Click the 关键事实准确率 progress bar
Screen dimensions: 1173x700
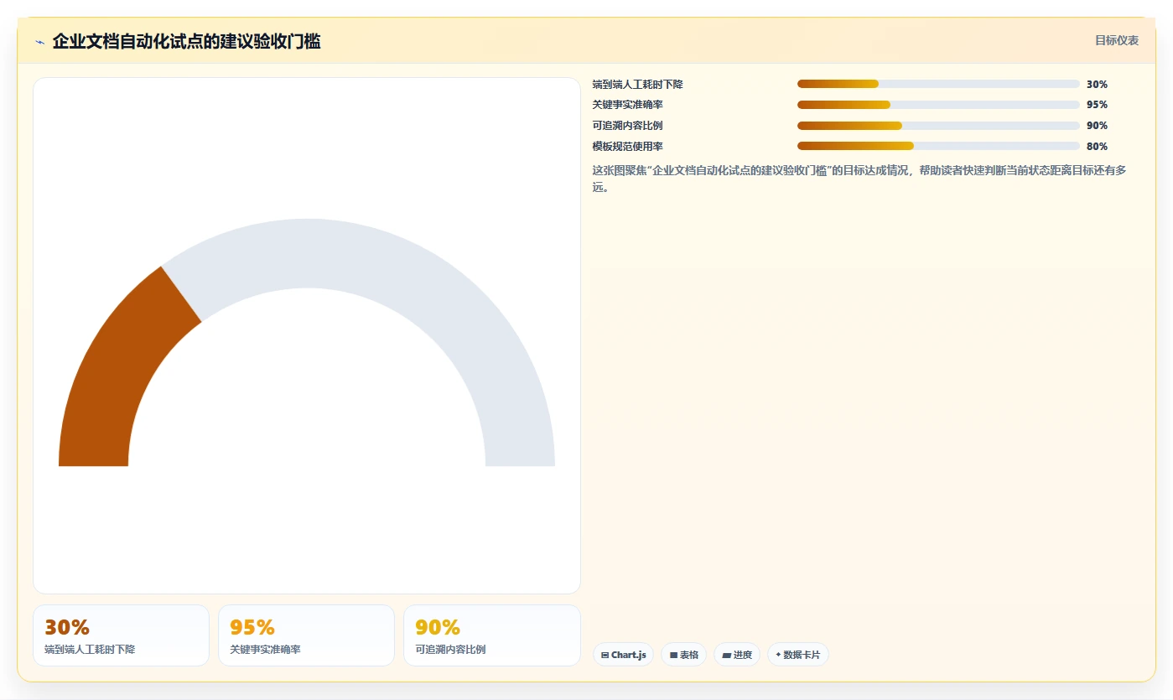click(x=938, y=105)
